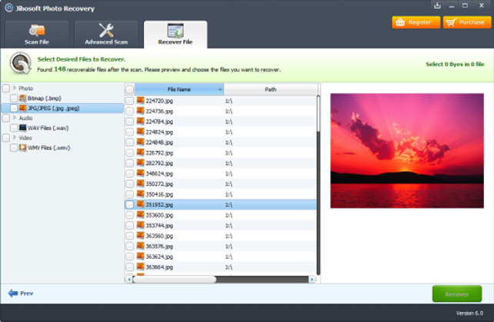
Task: Toggle the select-all checkbox in file list header
Action: tap(129, 89)
